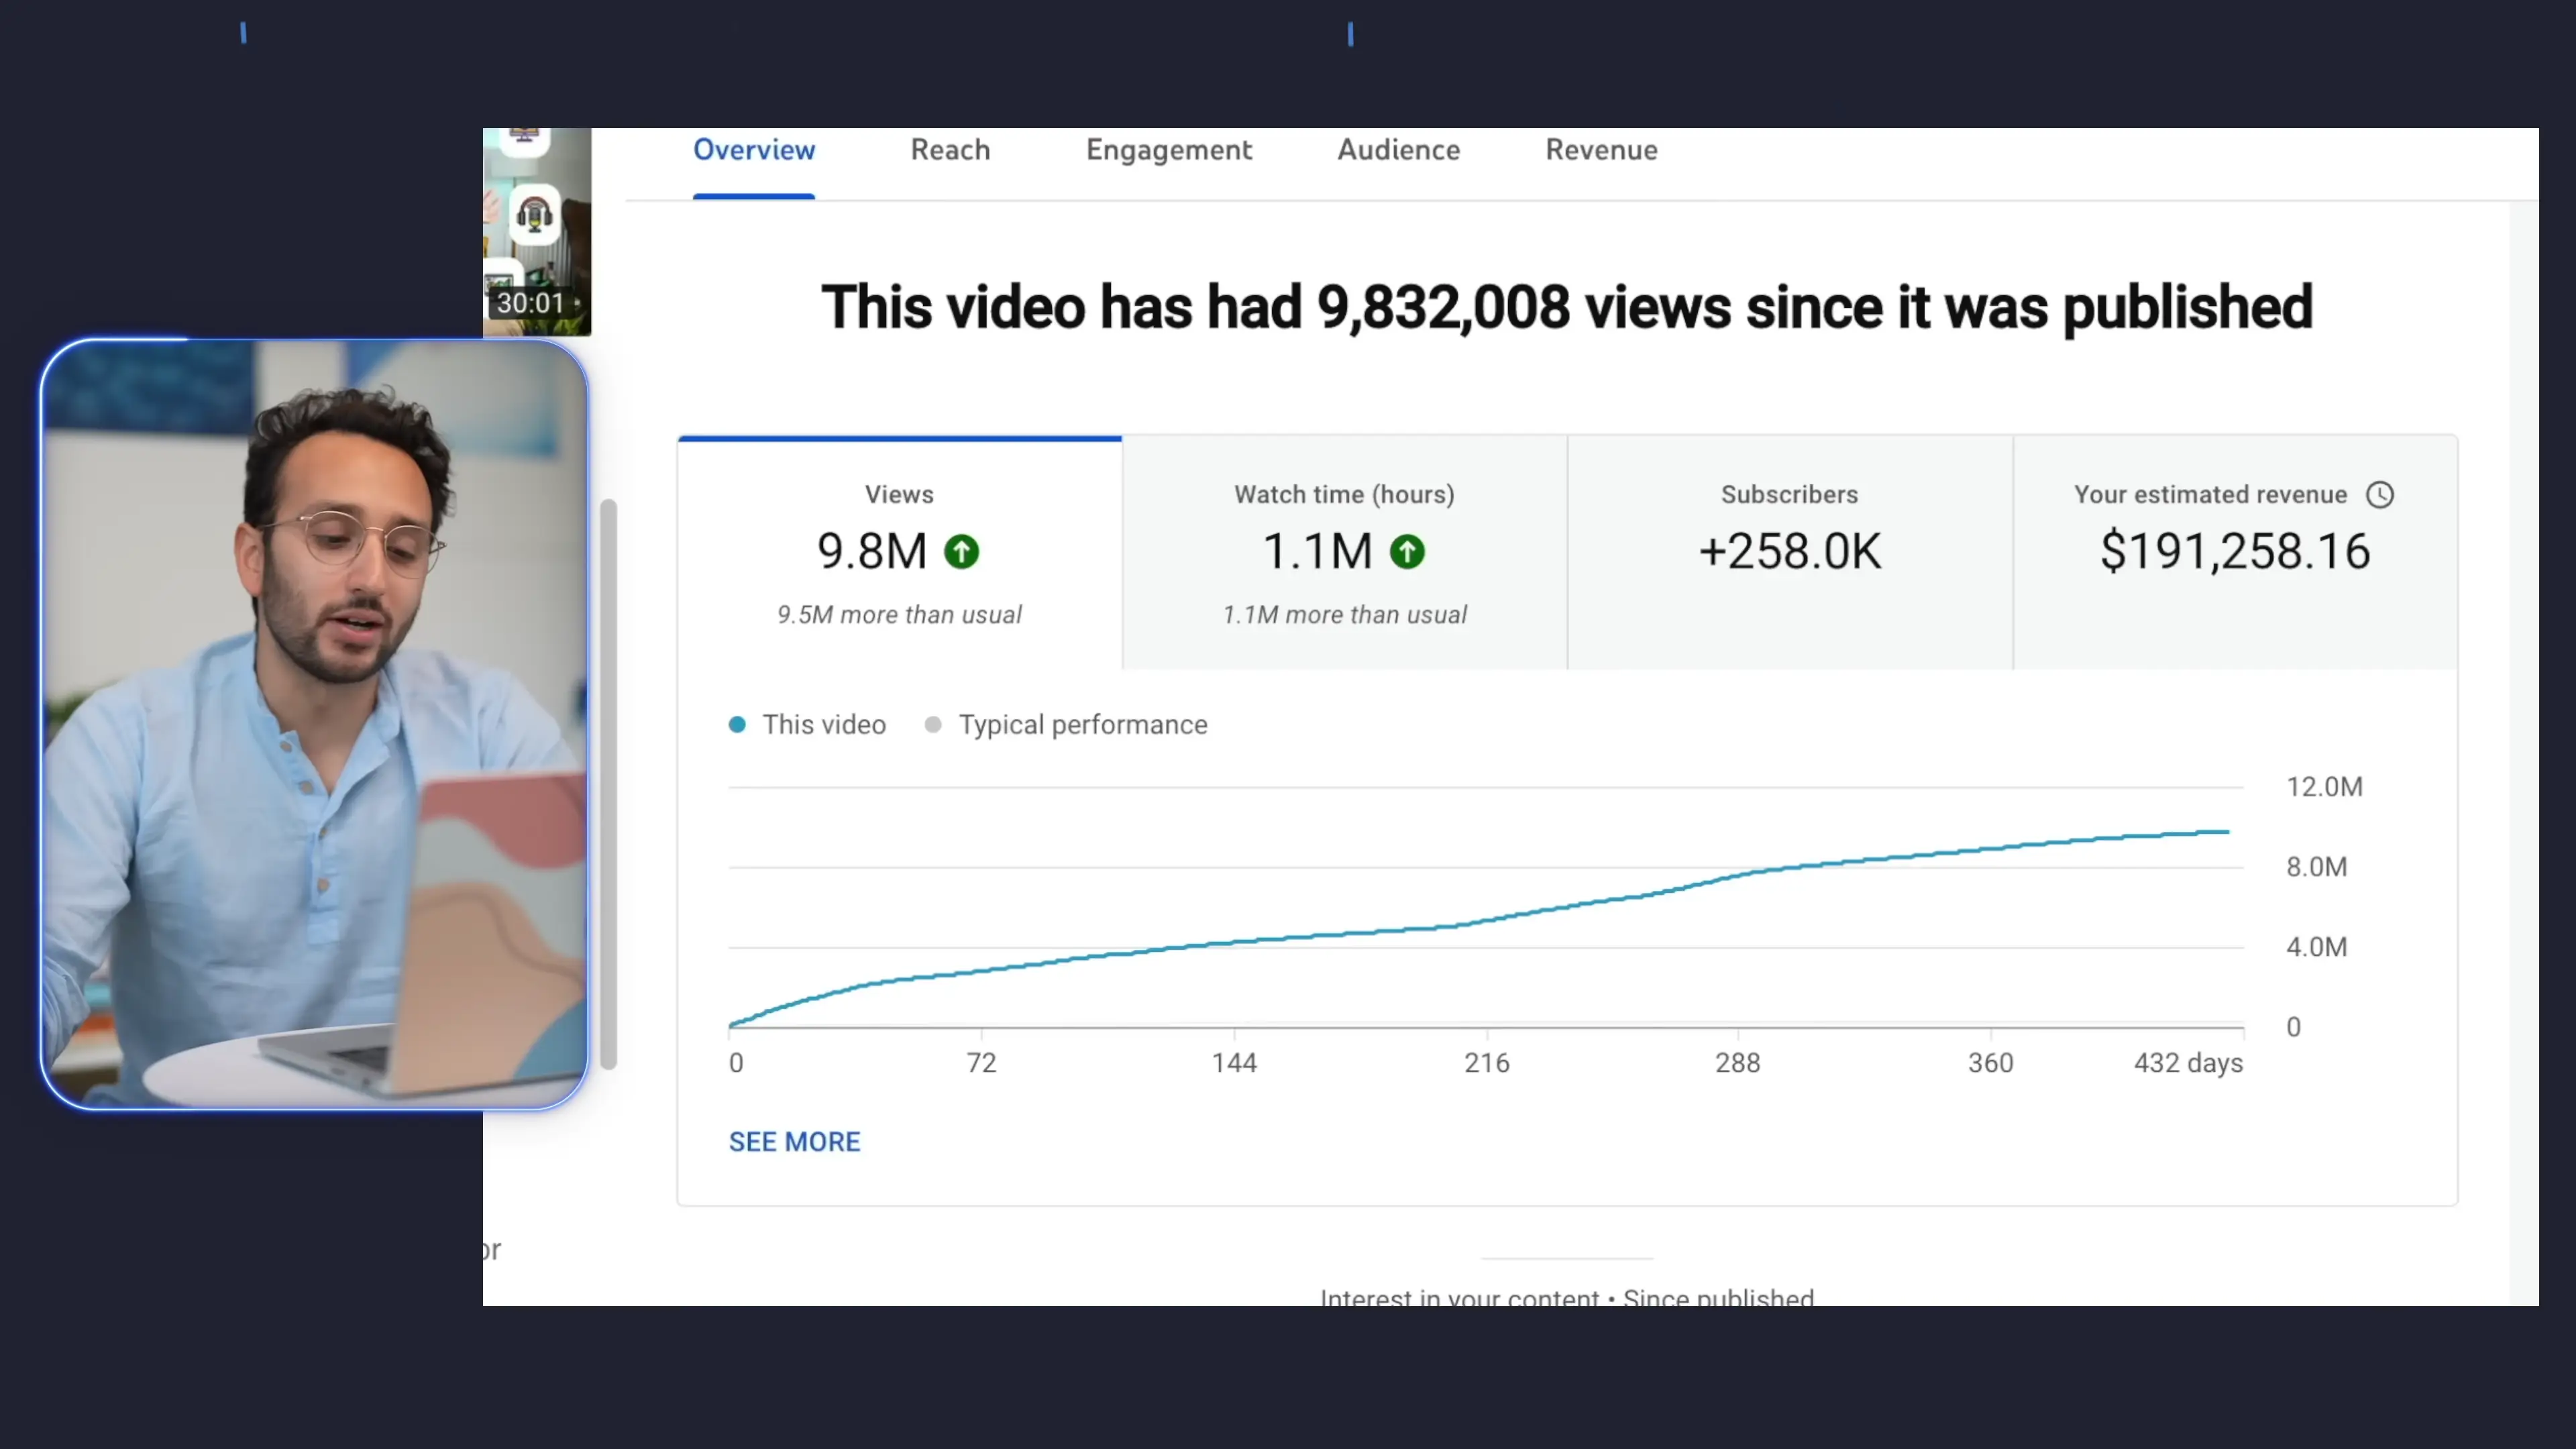Click the clock icon next to estimated revenue
2576x1449 pixels.
[x=2381, y=494]
